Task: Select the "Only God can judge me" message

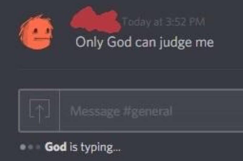Action: point(145,42)
